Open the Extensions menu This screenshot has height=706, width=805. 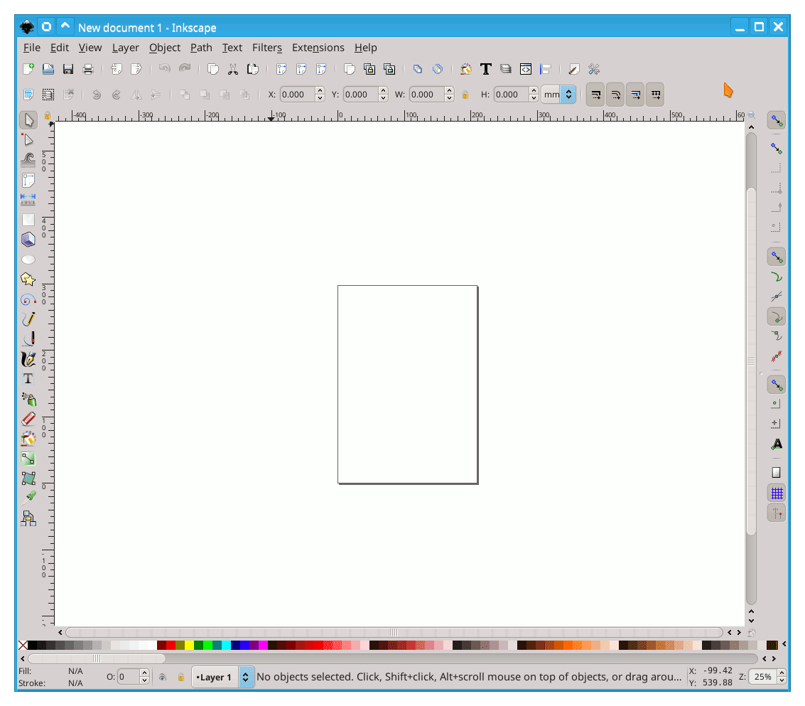(318, 48)
